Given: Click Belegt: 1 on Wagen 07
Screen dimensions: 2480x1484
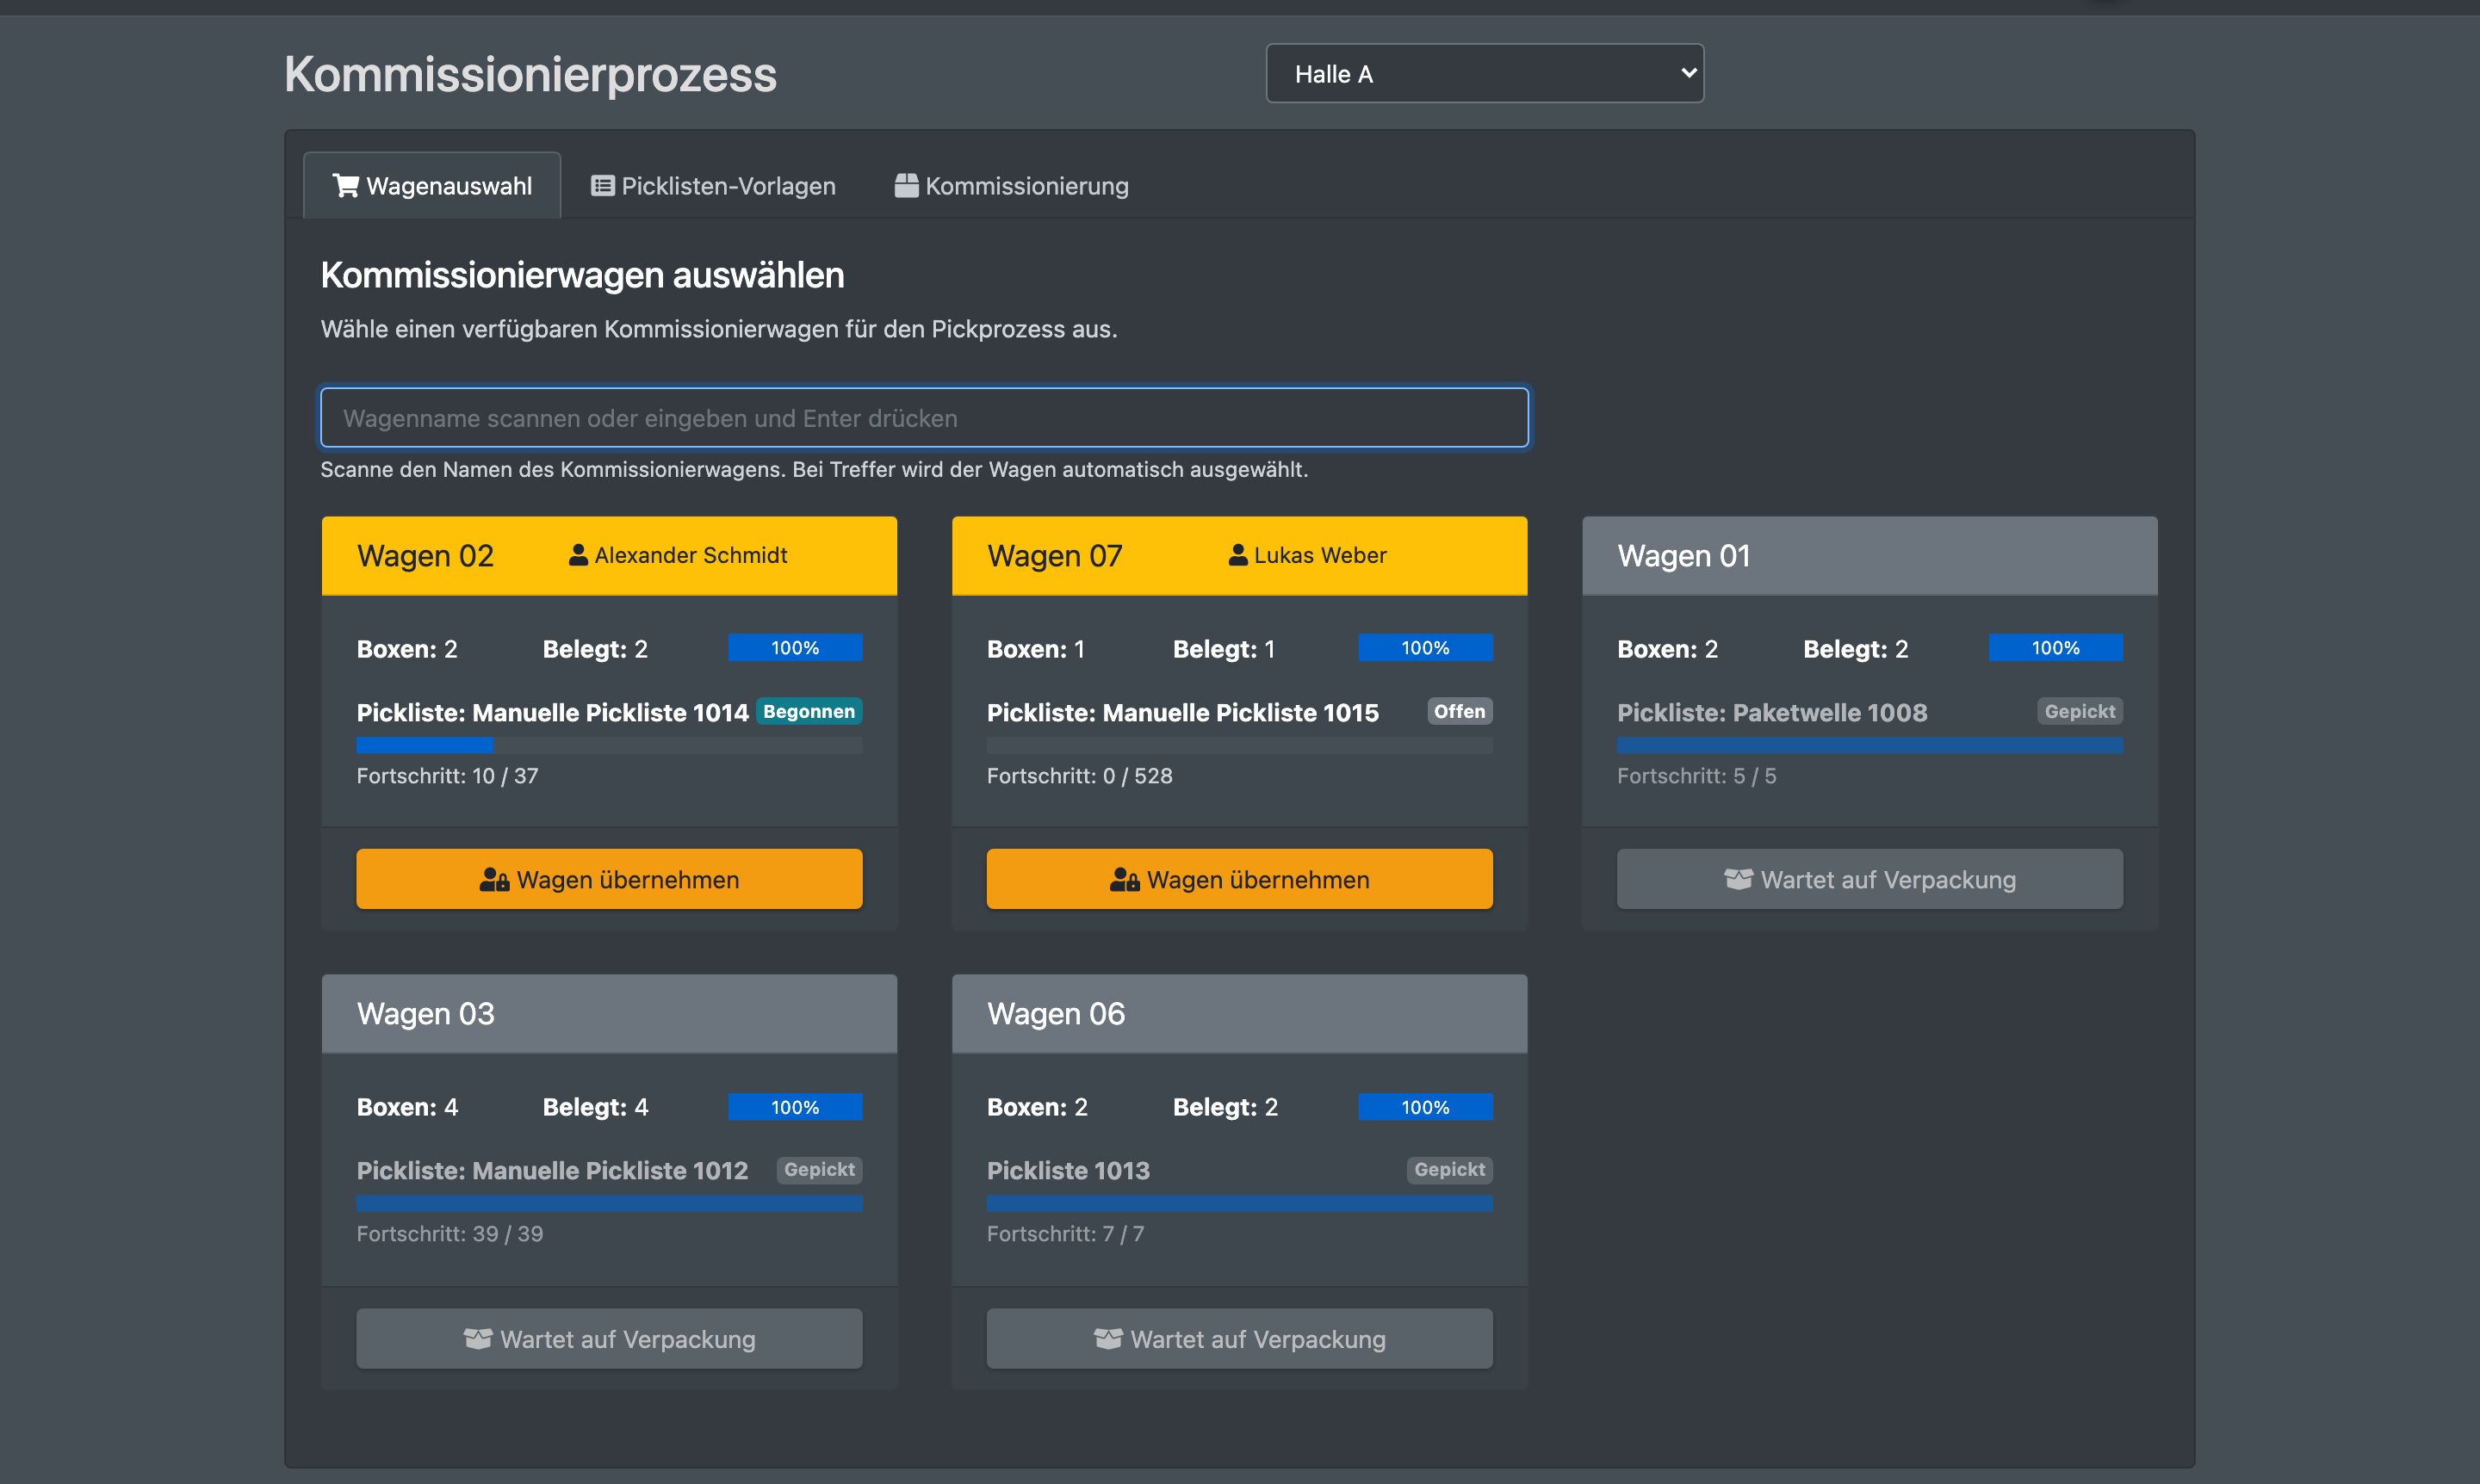Looking at the screenshot, I should pos(1224,649).
